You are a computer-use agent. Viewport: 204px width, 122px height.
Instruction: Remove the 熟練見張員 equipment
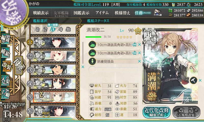[139, 61]
